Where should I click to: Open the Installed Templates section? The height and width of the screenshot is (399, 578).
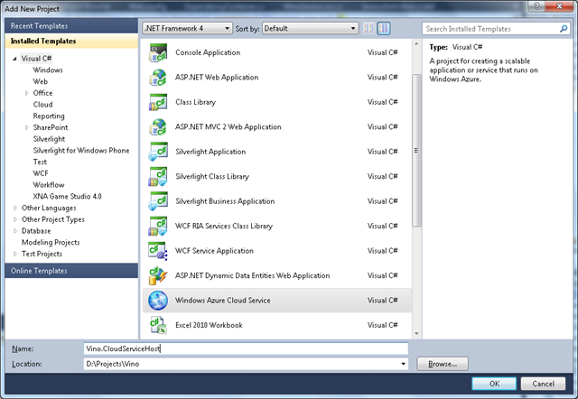point(71,41)
